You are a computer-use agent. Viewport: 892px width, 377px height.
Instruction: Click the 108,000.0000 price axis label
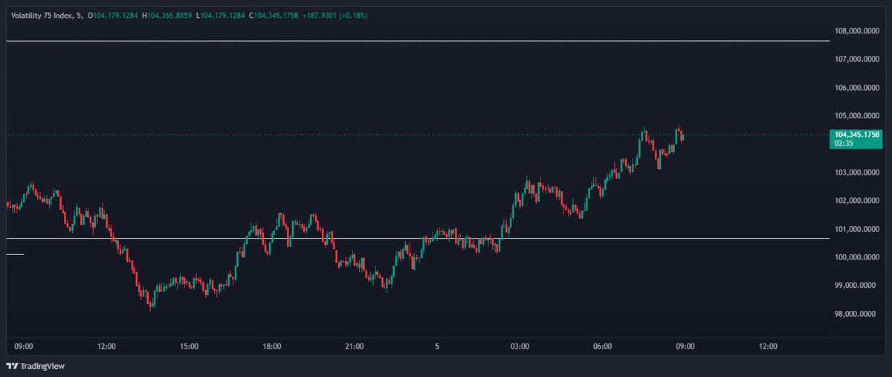(858, 31)
